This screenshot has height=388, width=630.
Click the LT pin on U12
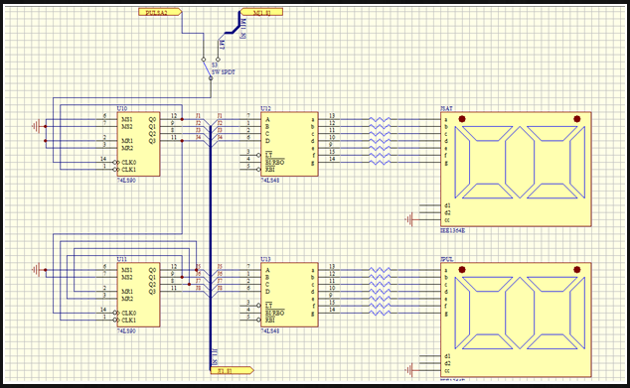pos(269,155)
